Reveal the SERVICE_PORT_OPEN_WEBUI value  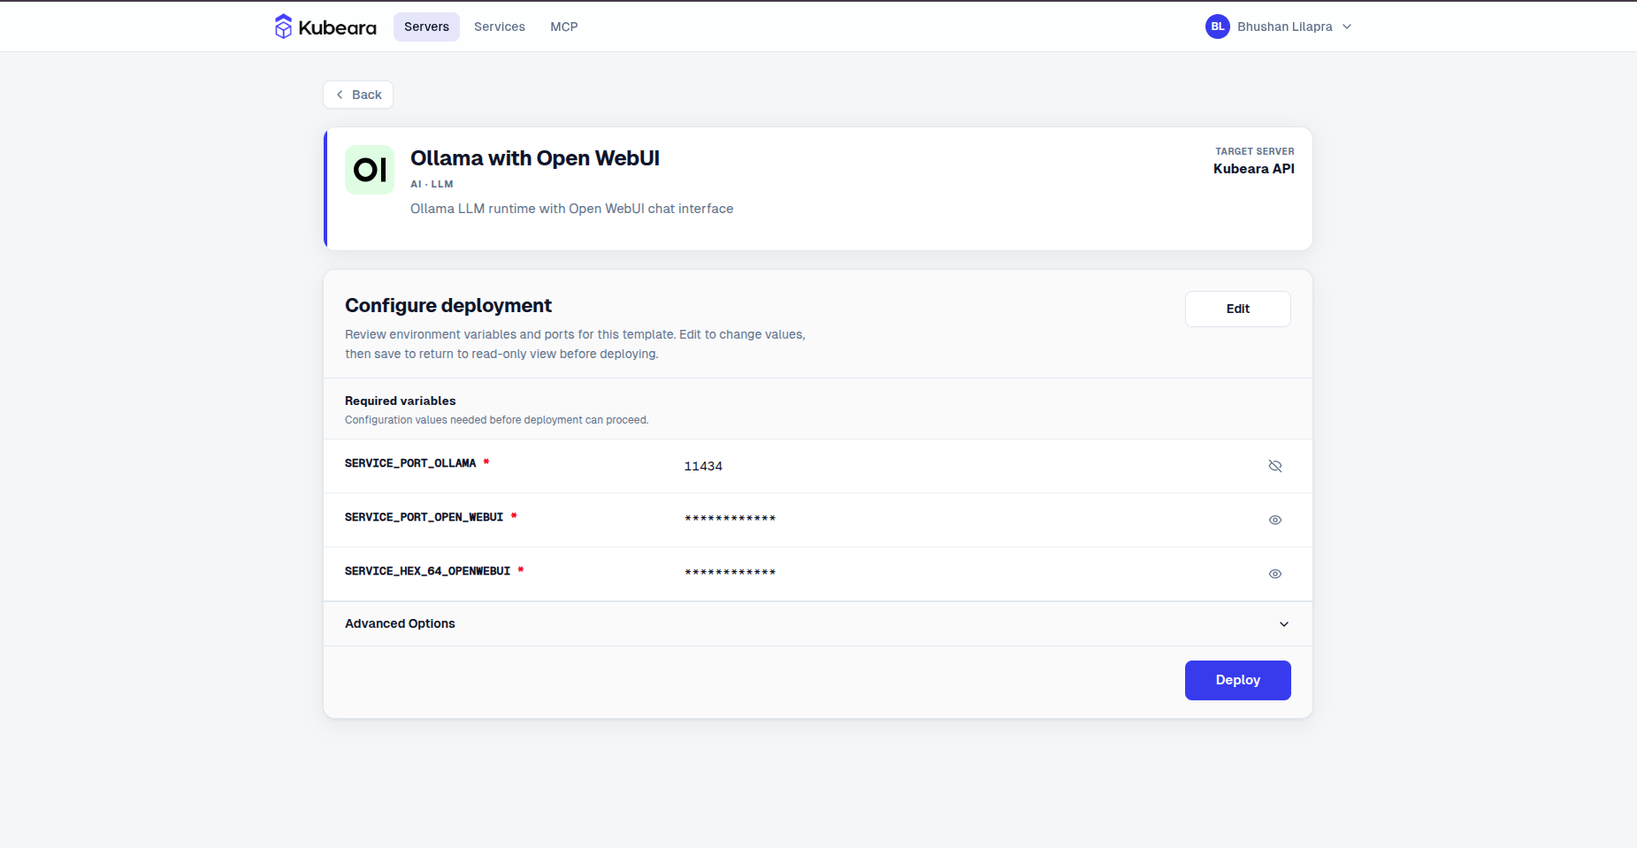[x=1275, y=520]
